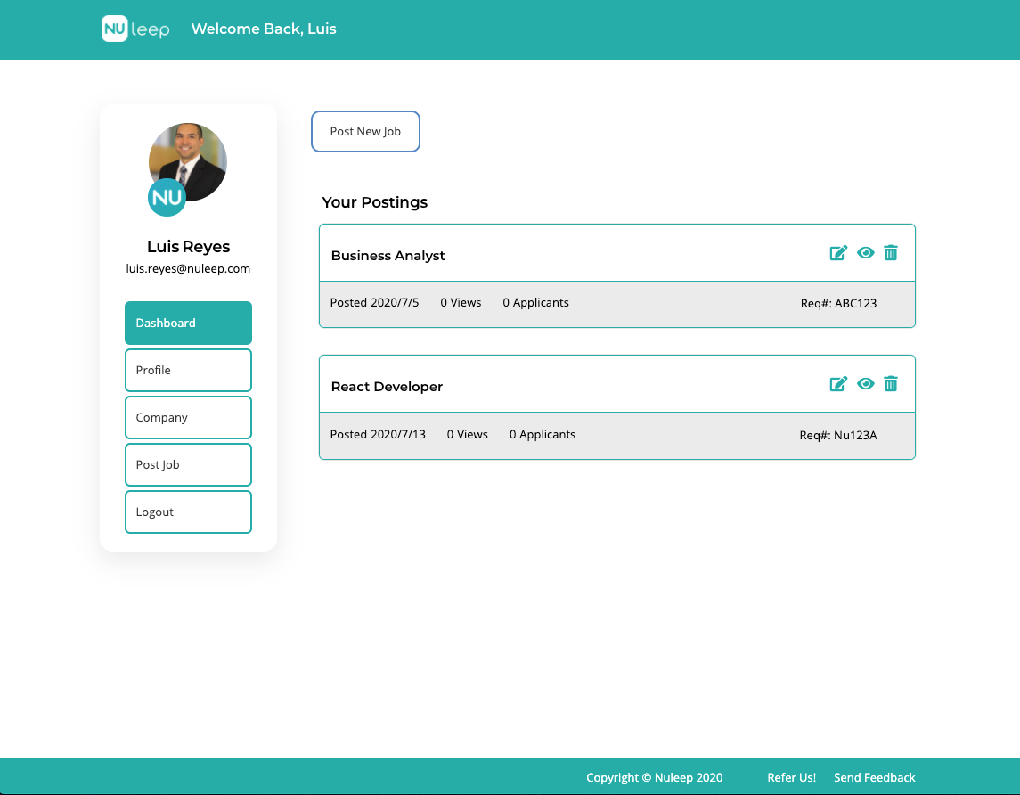Click the Your Postings heading
This screenshot has height=795, width=1020.
[x=375, y=202]
